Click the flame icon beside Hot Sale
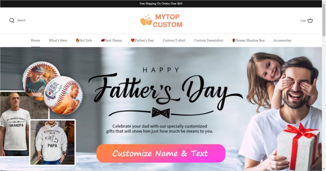This screenshot has height=171, width=326. pyautogui.click(x=77, y=40)
